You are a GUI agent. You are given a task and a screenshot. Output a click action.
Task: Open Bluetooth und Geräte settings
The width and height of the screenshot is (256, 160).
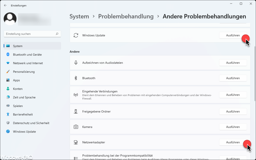(32, 55)
